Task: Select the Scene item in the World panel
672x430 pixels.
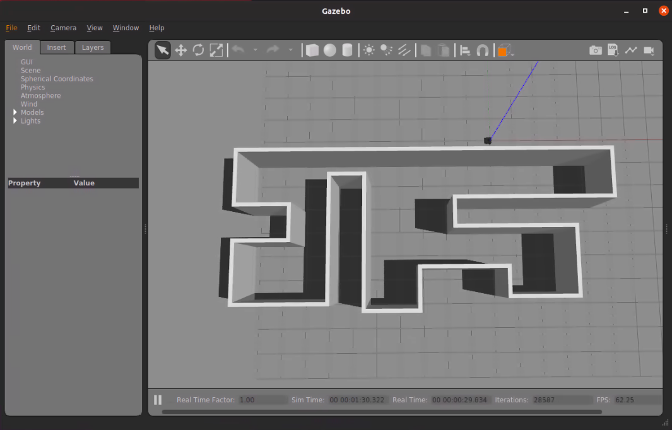Action: (30, 70)
